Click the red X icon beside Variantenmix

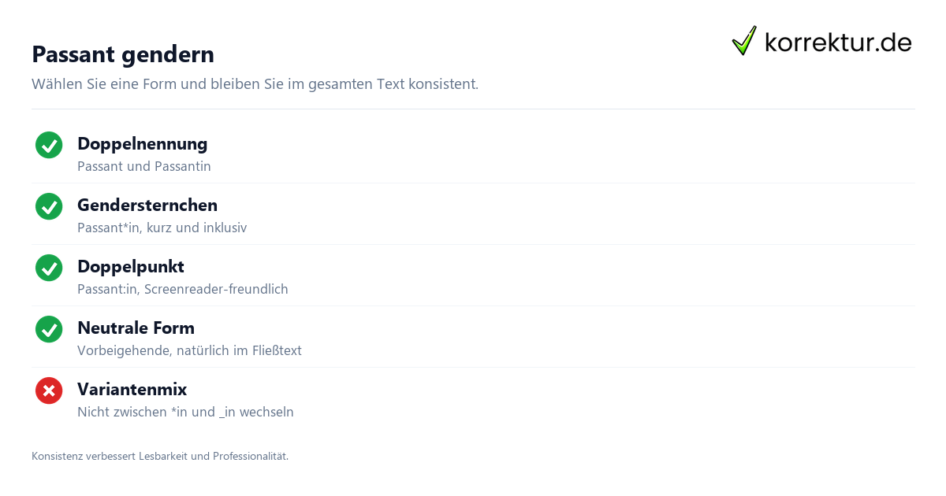pos(49,391)
